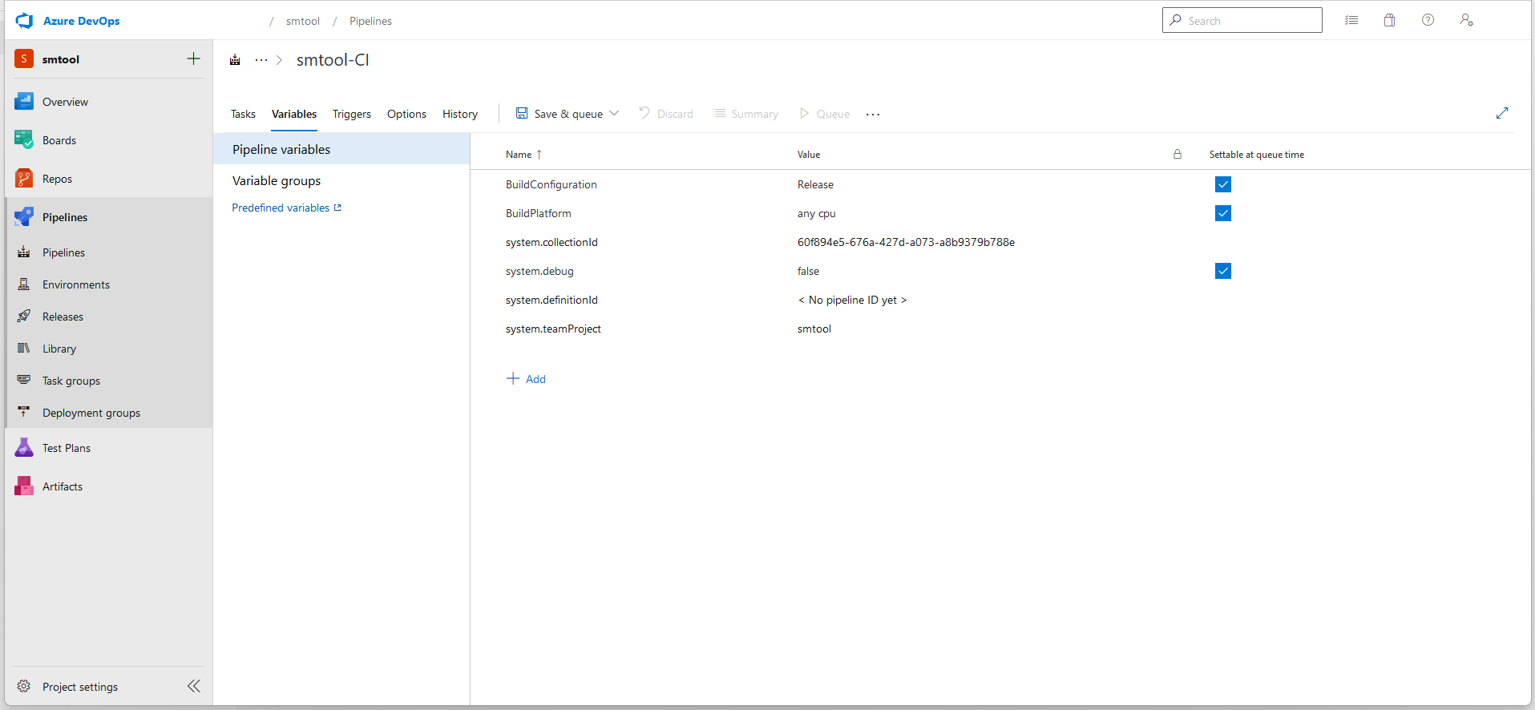
Task: Click the Releases rocket icon
Action: (x=24, y=317)
